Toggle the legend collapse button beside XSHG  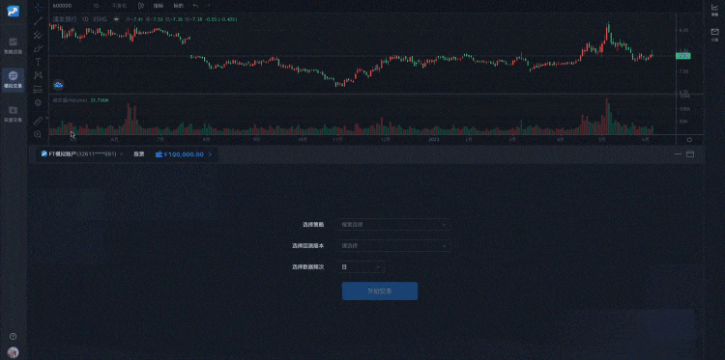(x=116, y=19)
